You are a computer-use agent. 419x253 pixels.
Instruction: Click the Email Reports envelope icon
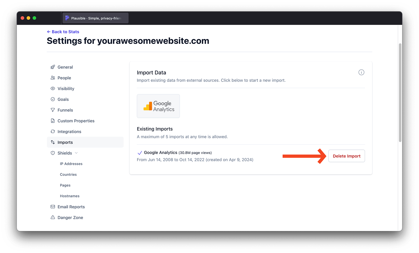tap(53, 206)
